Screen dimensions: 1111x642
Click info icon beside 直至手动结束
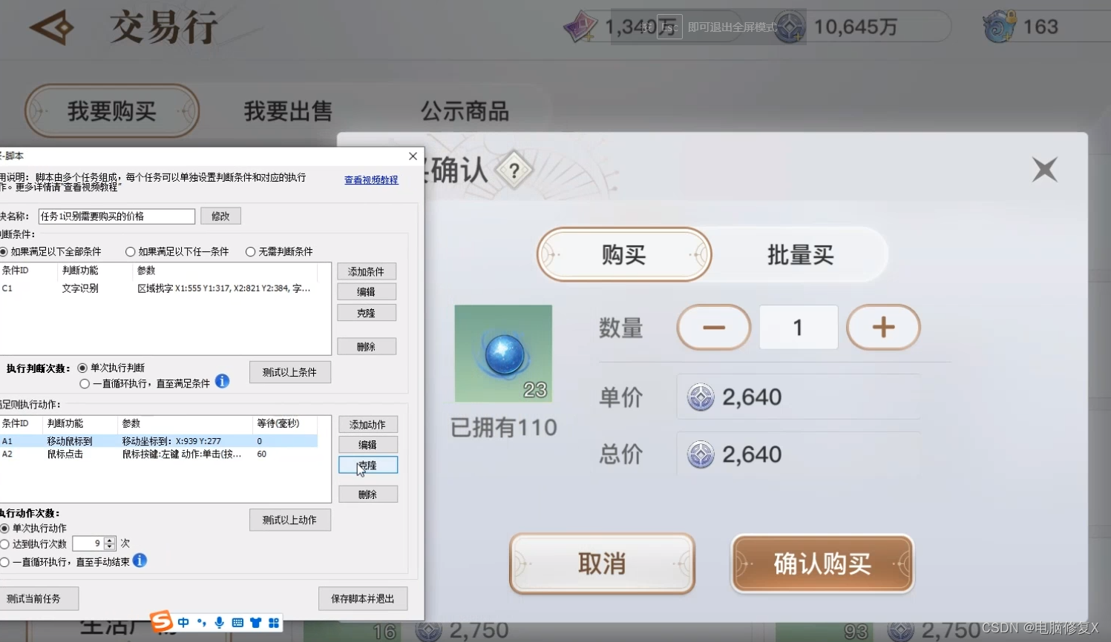point(140,560)
